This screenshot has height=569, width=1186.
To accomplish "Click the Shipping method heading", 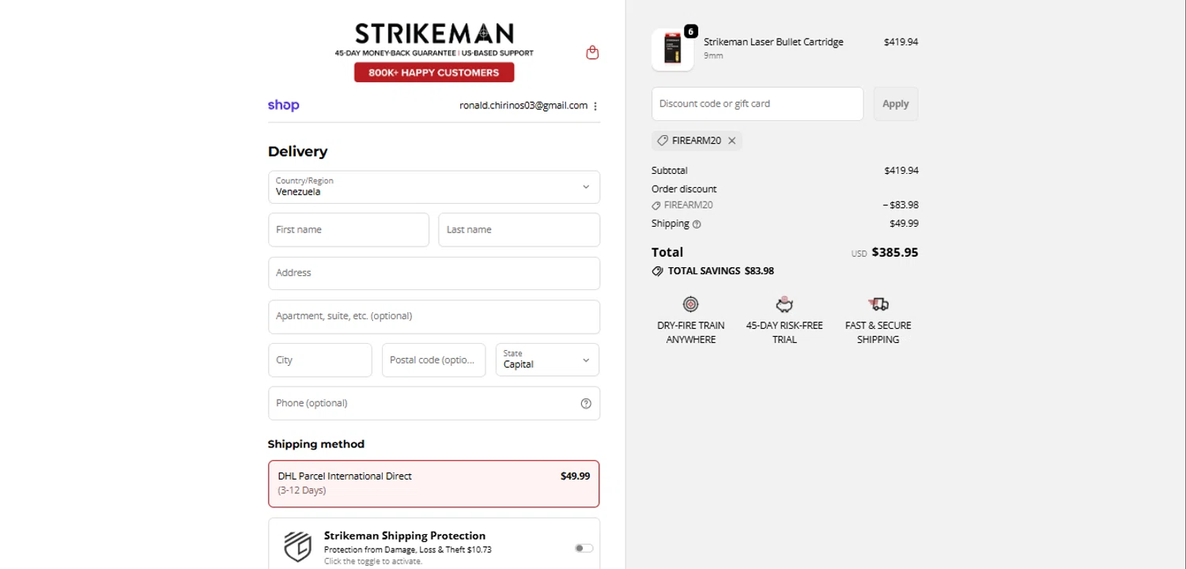I will 316,444.
